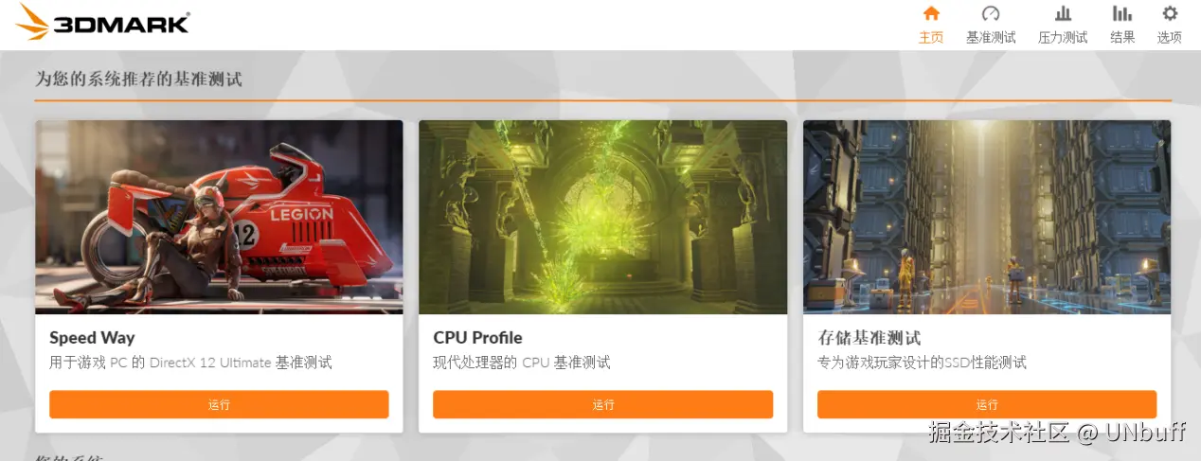Open the CPU Profile green hall thumbnail
Image resolution: width=1201 pixels, height=461 pixels.
[603, 217]
